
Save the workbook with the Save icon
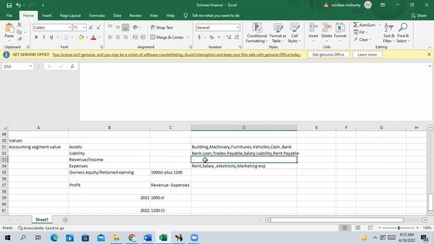pyautogui.click(x=9, y=5)
